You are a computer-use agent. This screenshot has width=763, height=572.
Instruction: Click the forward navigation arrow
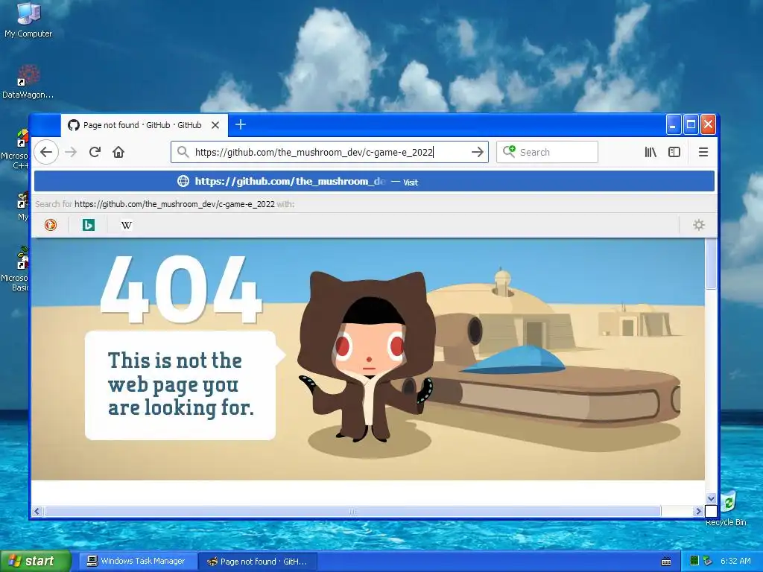pos(71,152)
